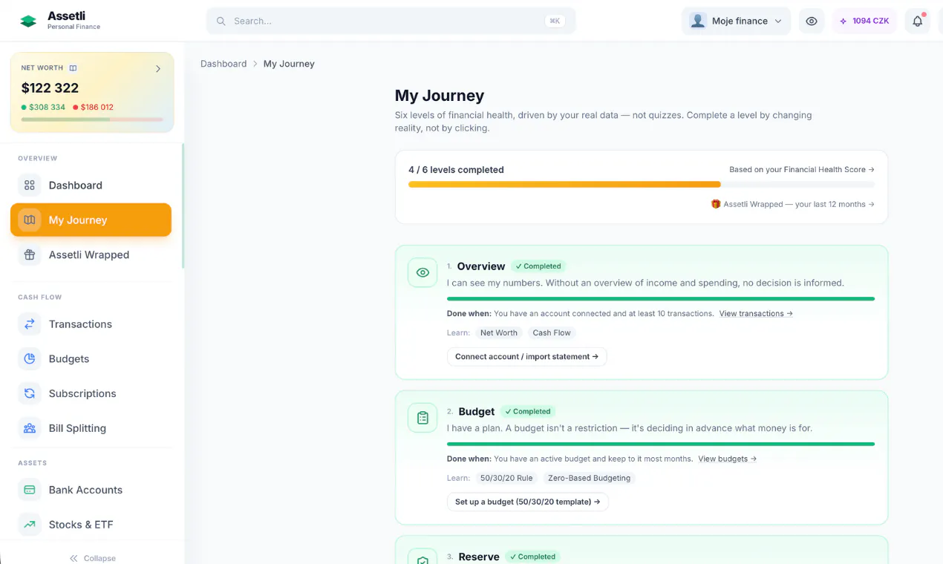Screen dimensions: 943x564
Task: Click the Net Worth book icon
Action: [73, 68]
